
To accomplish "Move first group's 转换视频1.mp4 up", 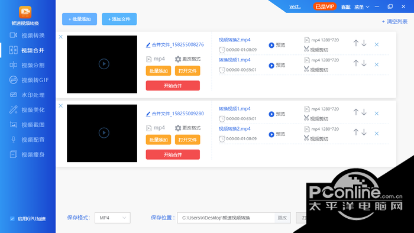I will (356, 63).
